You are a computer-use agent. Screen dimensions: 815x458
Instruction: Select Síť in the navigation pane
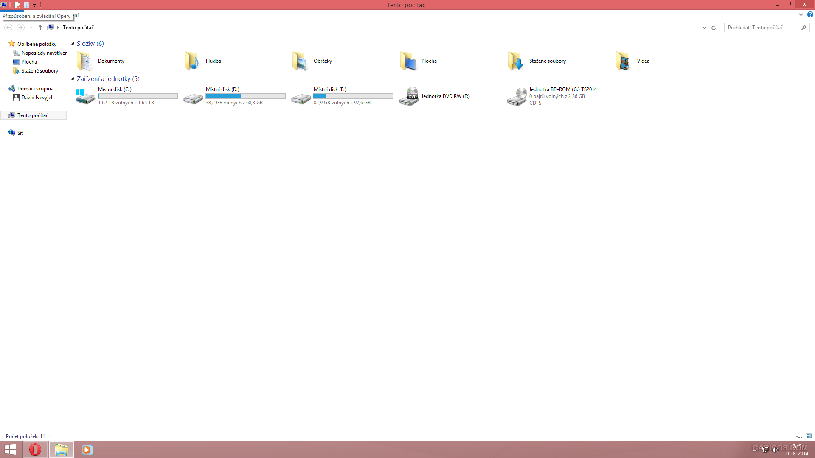point(20,133)
